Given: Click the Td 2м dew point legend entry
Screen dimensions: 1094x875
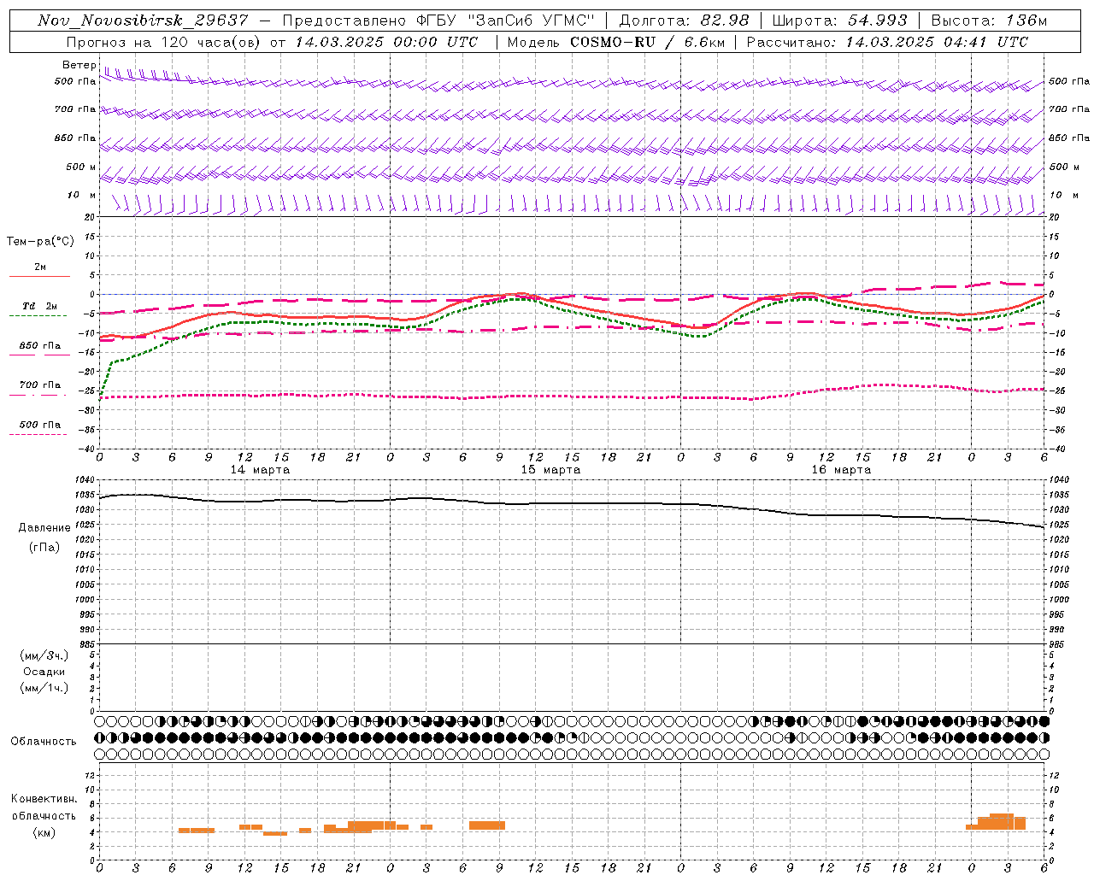Looking at the screenshot, I should tap(40, 306).
